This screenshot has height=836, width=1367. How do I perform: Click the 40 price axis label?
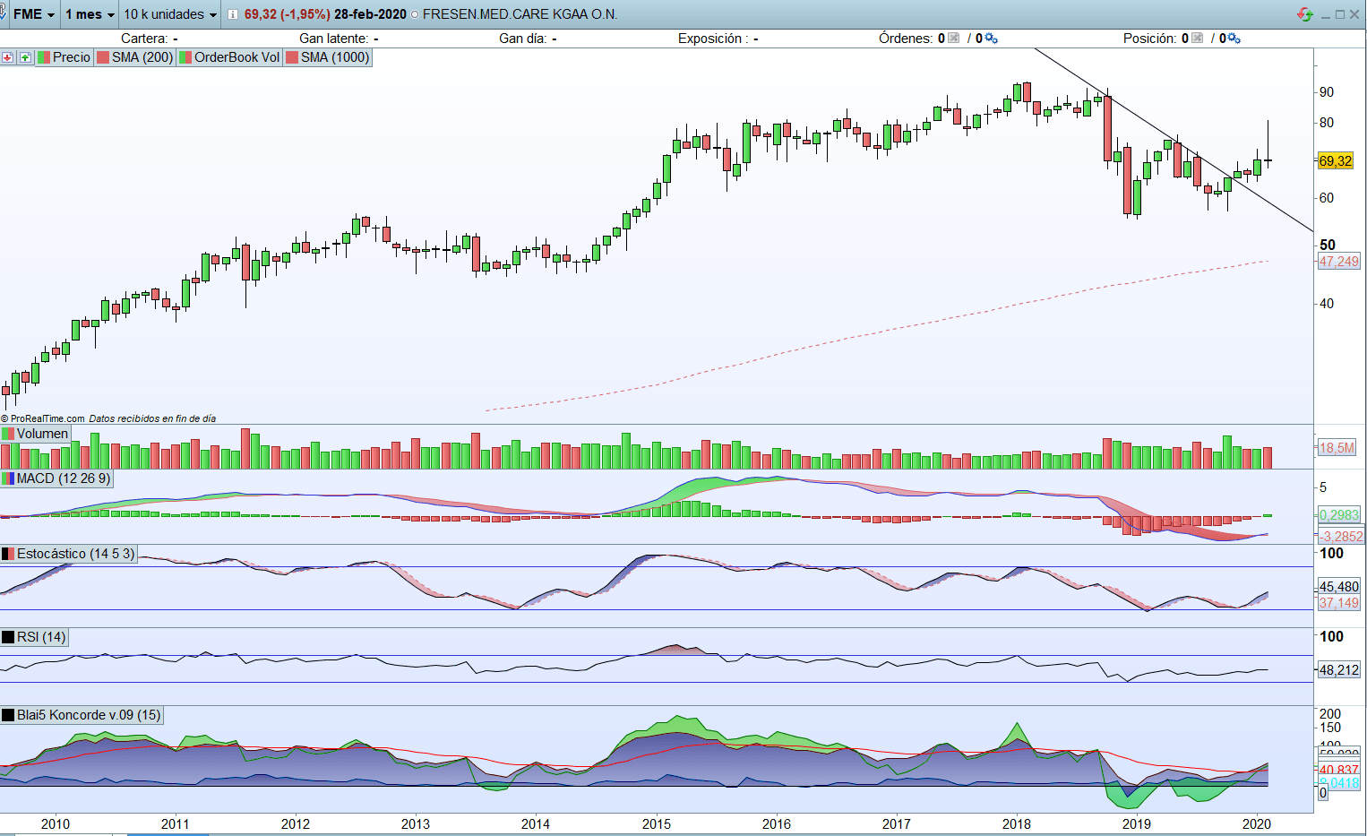coord(1326,304)
